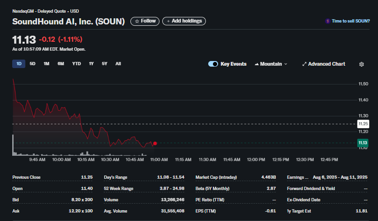Image resolution: width=378 pixels, height=221 pixels.
Task: Click the Earnings date Aug 6, 2025 - Aug 11, 2025
Action: click(340, 177)
